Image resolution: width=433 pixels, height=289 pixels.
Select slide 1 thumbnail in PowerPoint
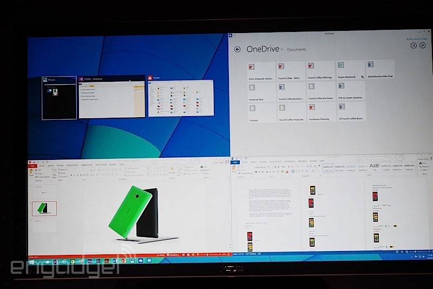click(44, 191)
